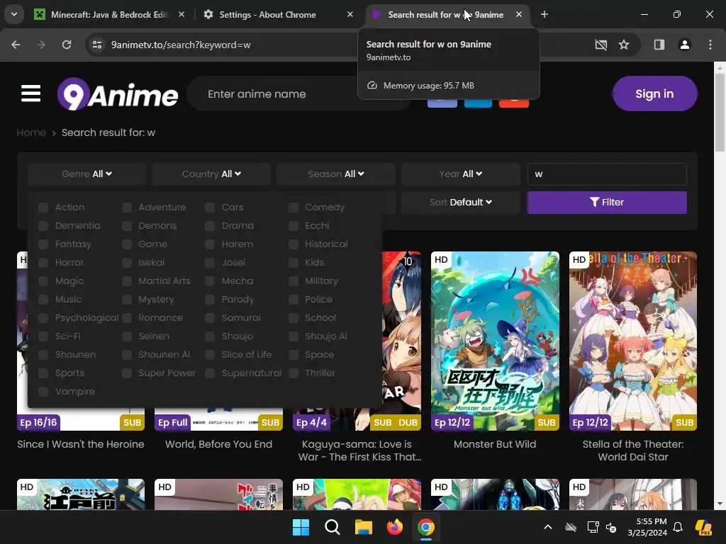
Task: Open Stella of the Theater title link
Action: click(x=633, y=450)
